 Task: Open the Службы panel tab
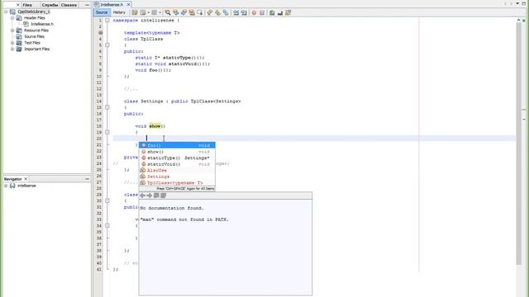point(50,5)
